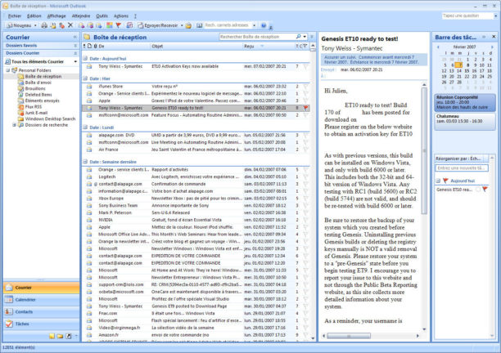Click the 'Tapez une question' help field
Image resolution: width=501 pixels, height=353 pixels.
point(467,16)
